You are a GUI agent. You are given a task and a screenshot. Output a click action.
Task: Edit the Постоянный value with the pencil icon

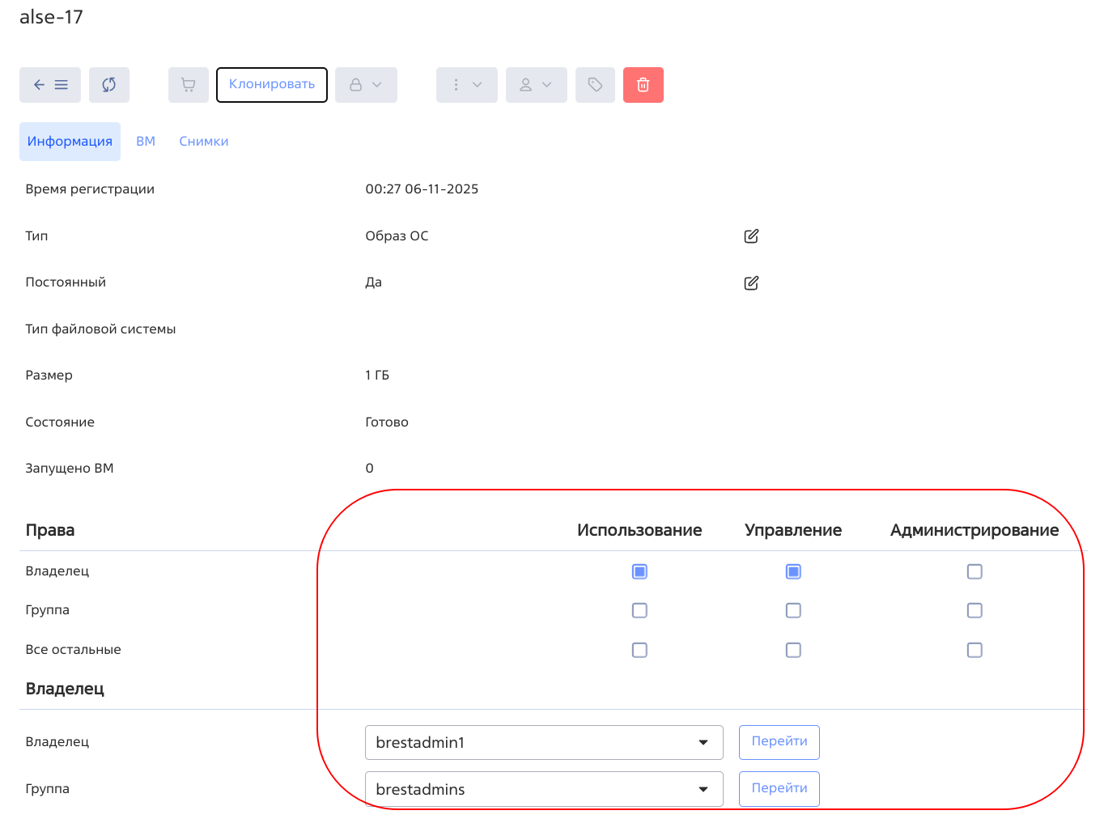coord(751,283)
